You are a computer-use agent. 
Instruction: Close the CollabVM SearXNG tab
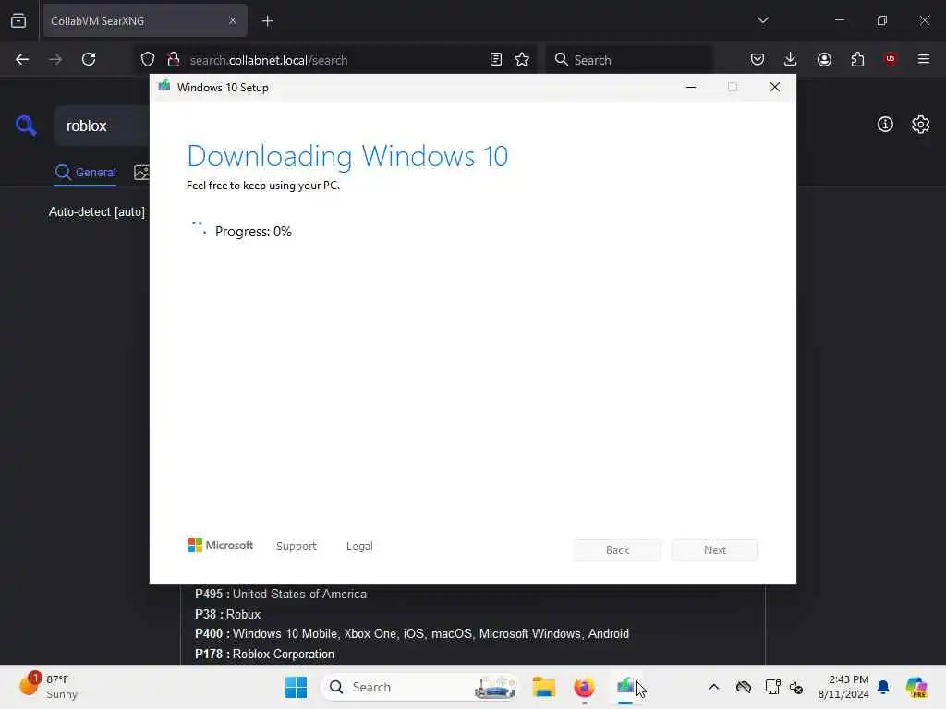click(233, 20)
